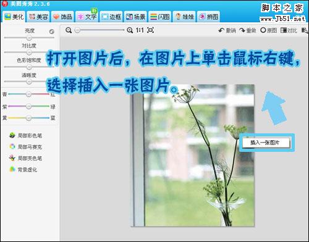This screenshot has width=309, height=242.
Task: Click the 娃娃 tab doll icon
Action: point(178,17)
